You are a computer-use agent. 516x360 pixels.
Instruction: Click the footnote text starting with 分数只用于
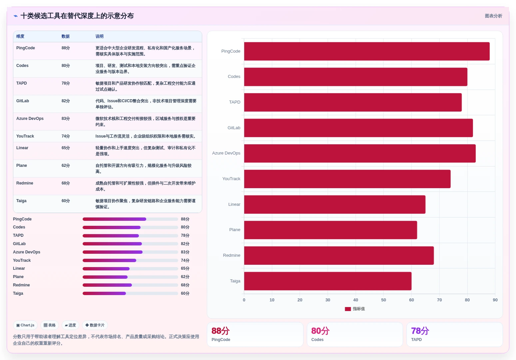(x=106, y=340)
